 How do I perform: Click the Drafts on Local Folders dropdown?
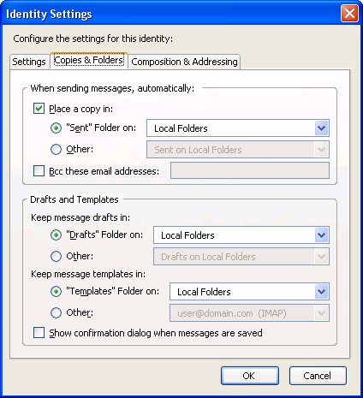click(241, 257)
